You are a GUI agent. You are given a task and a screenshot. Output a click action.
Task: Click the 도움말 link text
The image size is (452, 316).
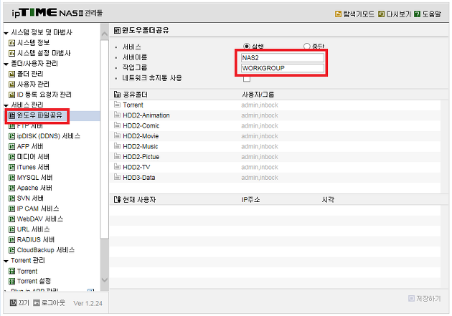coord(431,14)
